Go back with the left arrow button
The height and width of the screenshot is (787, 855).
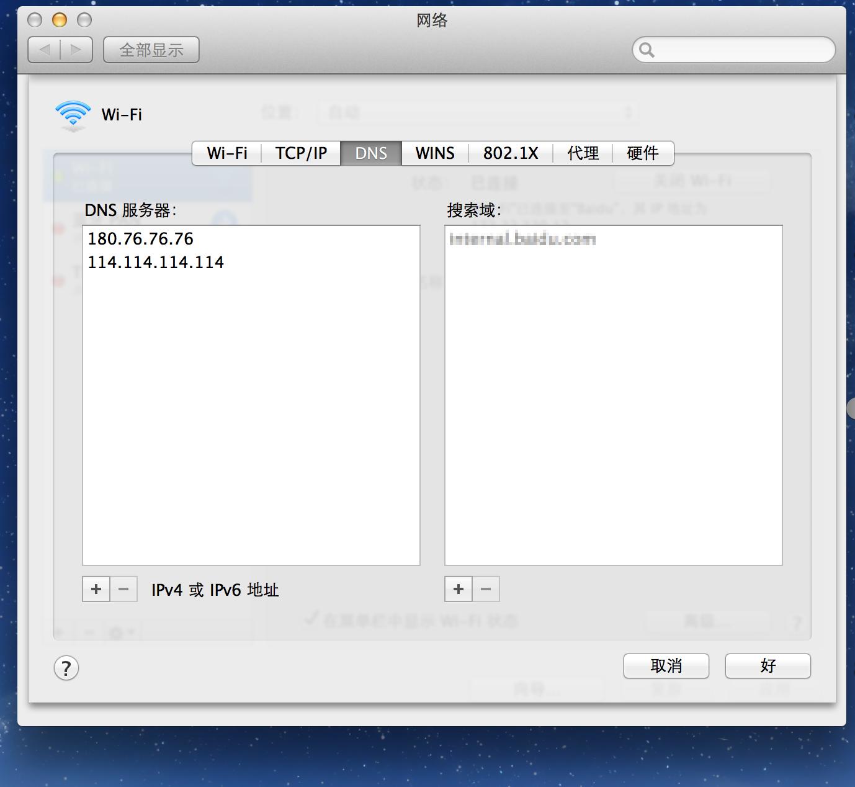point(45,50)
